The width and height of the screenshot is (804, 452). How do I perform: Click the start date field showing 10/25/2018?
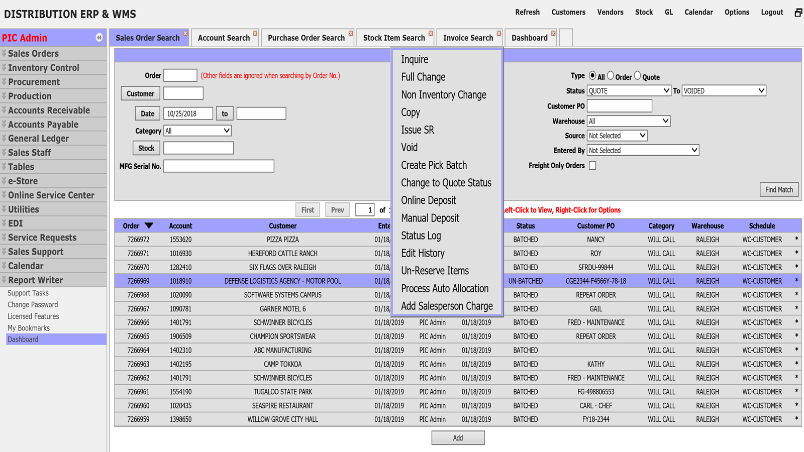click(188, 114)
